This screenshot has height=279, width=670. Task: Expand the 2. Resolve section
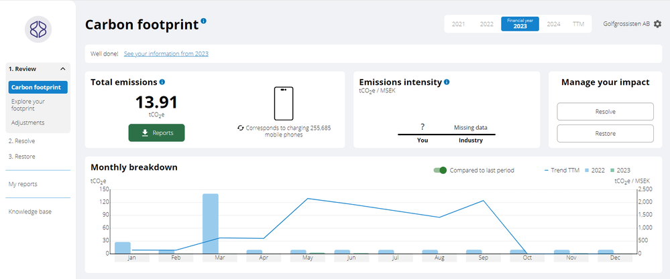[x=21, y=141]
